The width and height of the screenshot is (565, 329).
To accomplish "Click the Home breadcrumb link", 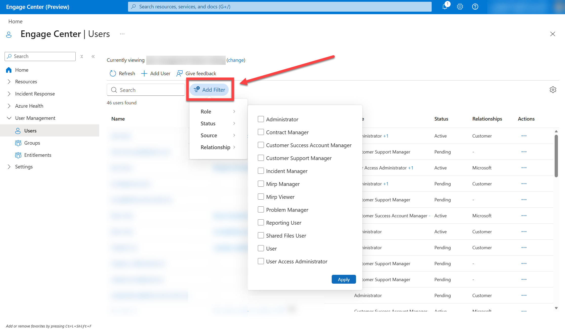I will point(15,22).
